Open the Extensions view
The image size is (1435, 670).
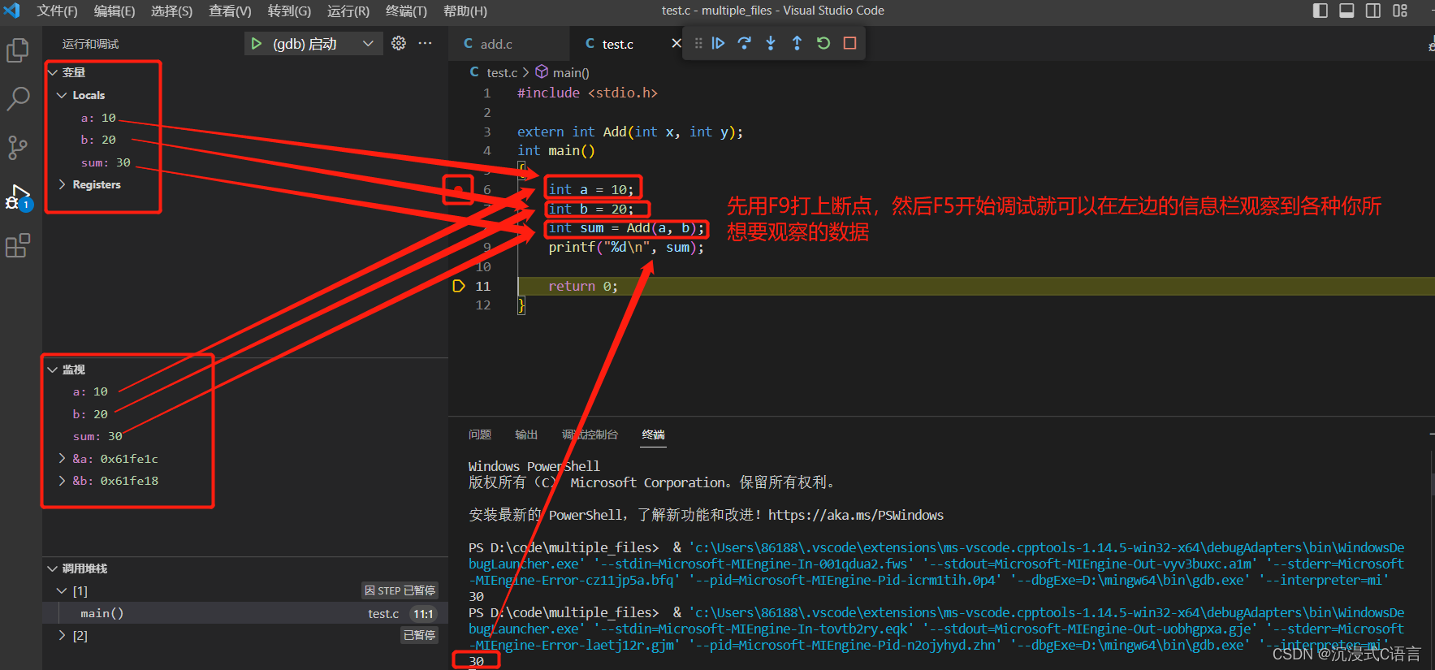coord(18,245)
